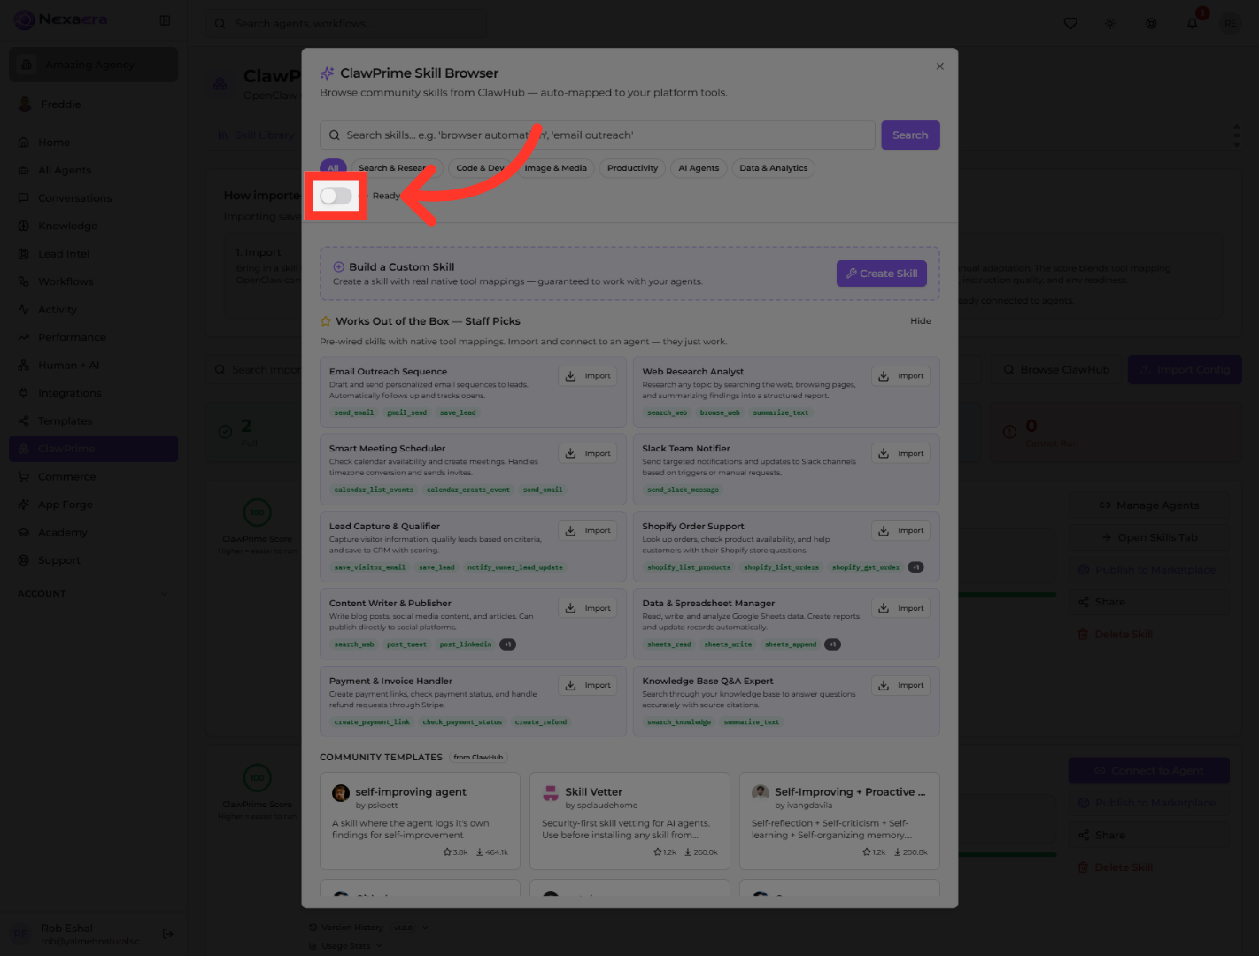Import the Slack Team Notifier skill
This screenshot has width=1259, height=956.
point(900,453)
